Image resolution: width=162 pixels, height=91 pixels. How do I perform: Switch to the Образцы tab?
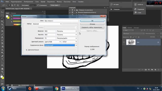coord(13,13)
